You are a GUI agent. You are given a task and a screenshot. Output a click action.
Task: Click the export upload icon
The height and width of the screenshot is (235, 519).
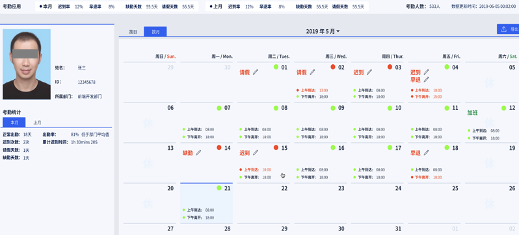(503, 29)
